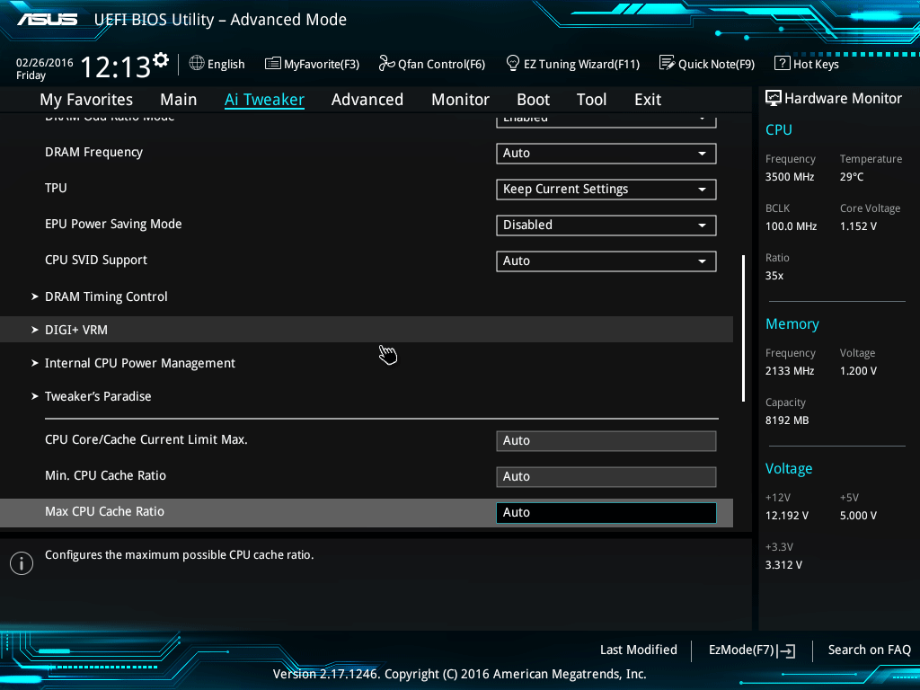Switch to the Advanced tab
This screenshot has height=690, width=920.
click(367, 100)
